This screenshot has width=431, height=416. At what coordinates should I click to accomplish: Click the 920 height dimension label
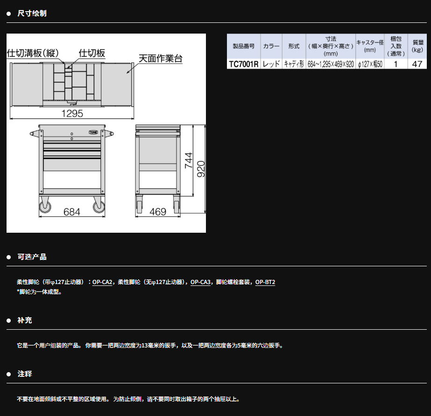[201, 169]
